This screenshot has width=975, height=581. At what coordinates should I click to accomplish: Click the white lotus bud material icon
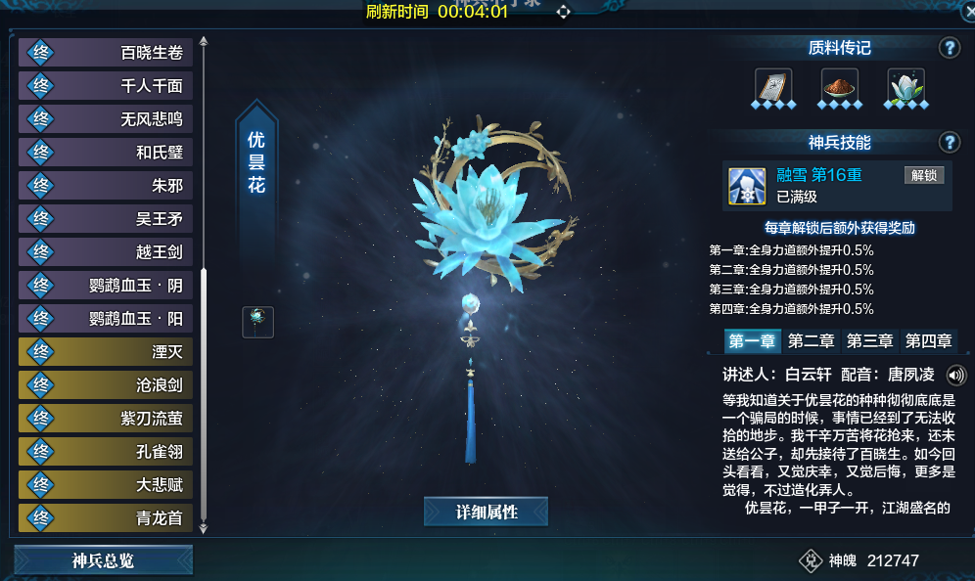tap(905, 86)
